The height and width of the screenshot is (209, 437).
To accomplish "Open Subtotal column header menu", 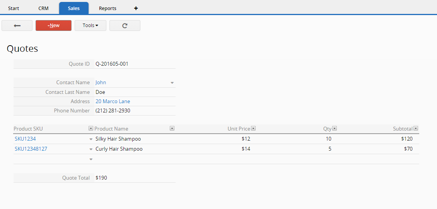I will [x=416, y=128].
